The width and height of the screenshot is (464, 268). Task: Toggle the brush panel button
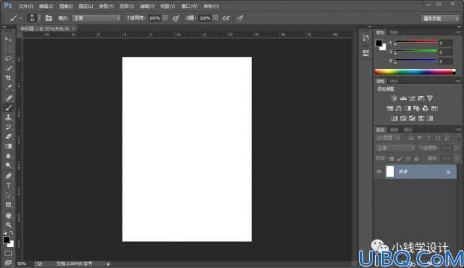tap(49, 18)
